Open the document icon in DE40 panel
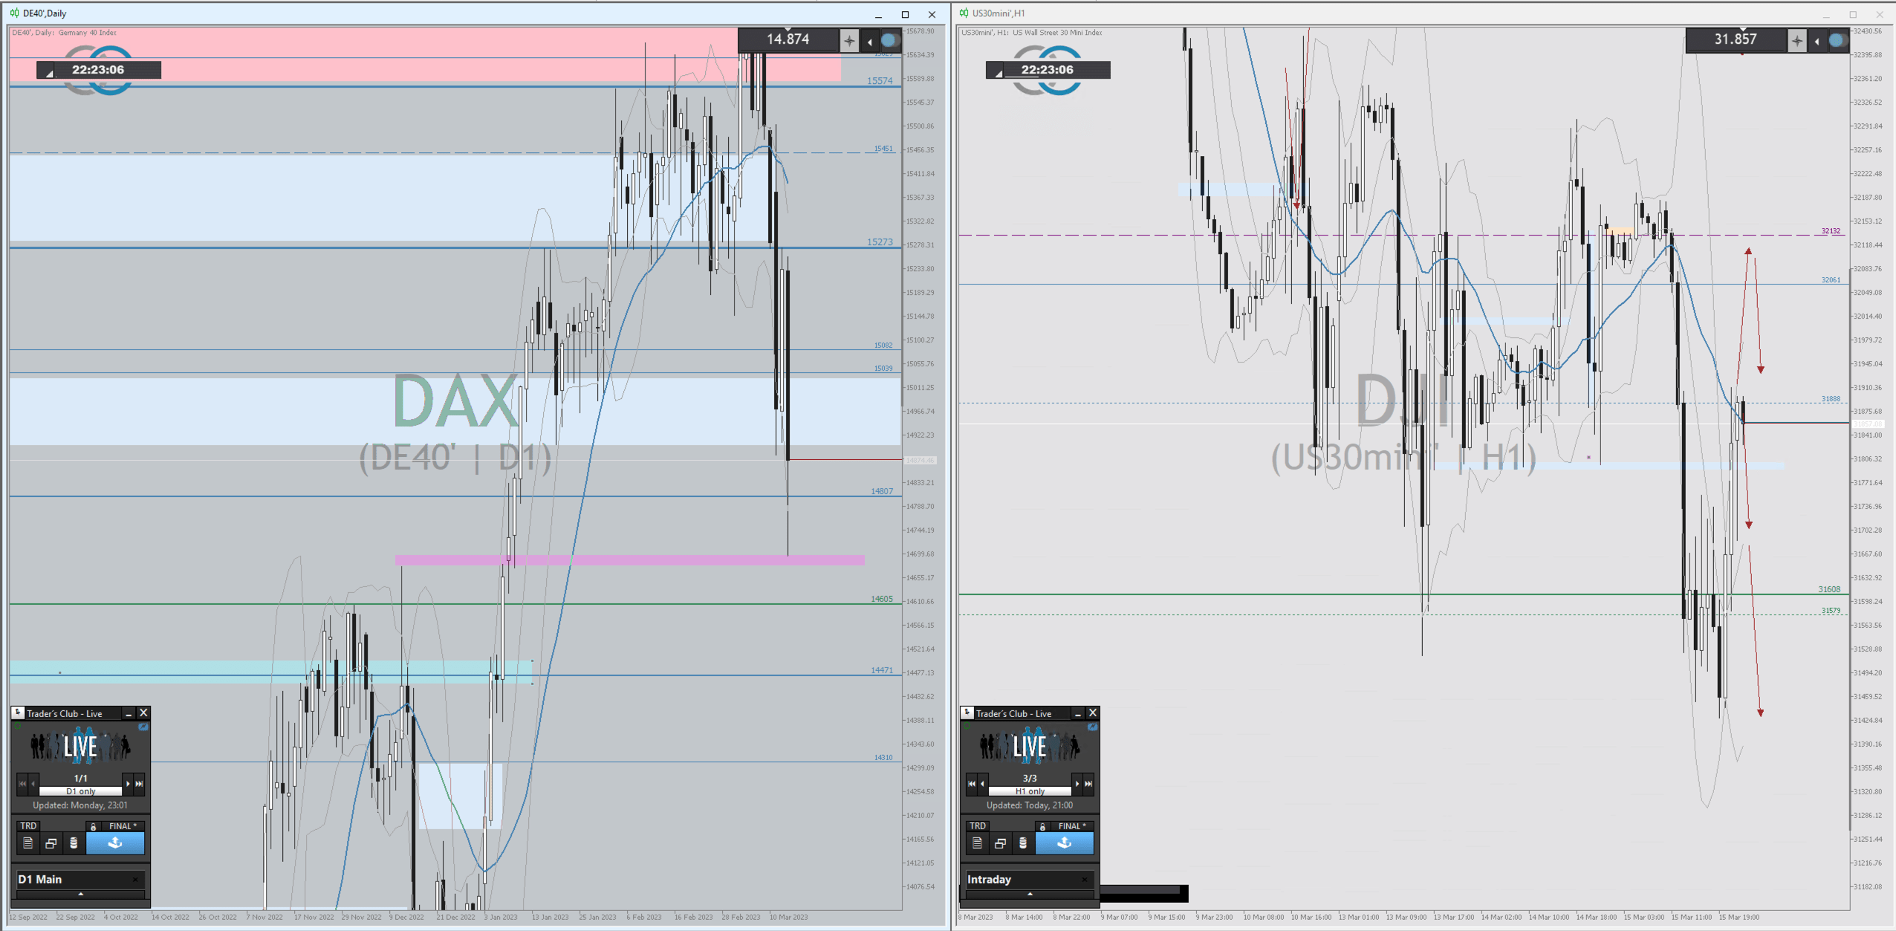Screen dimensions: 1896x931 (x=27, y=843)
